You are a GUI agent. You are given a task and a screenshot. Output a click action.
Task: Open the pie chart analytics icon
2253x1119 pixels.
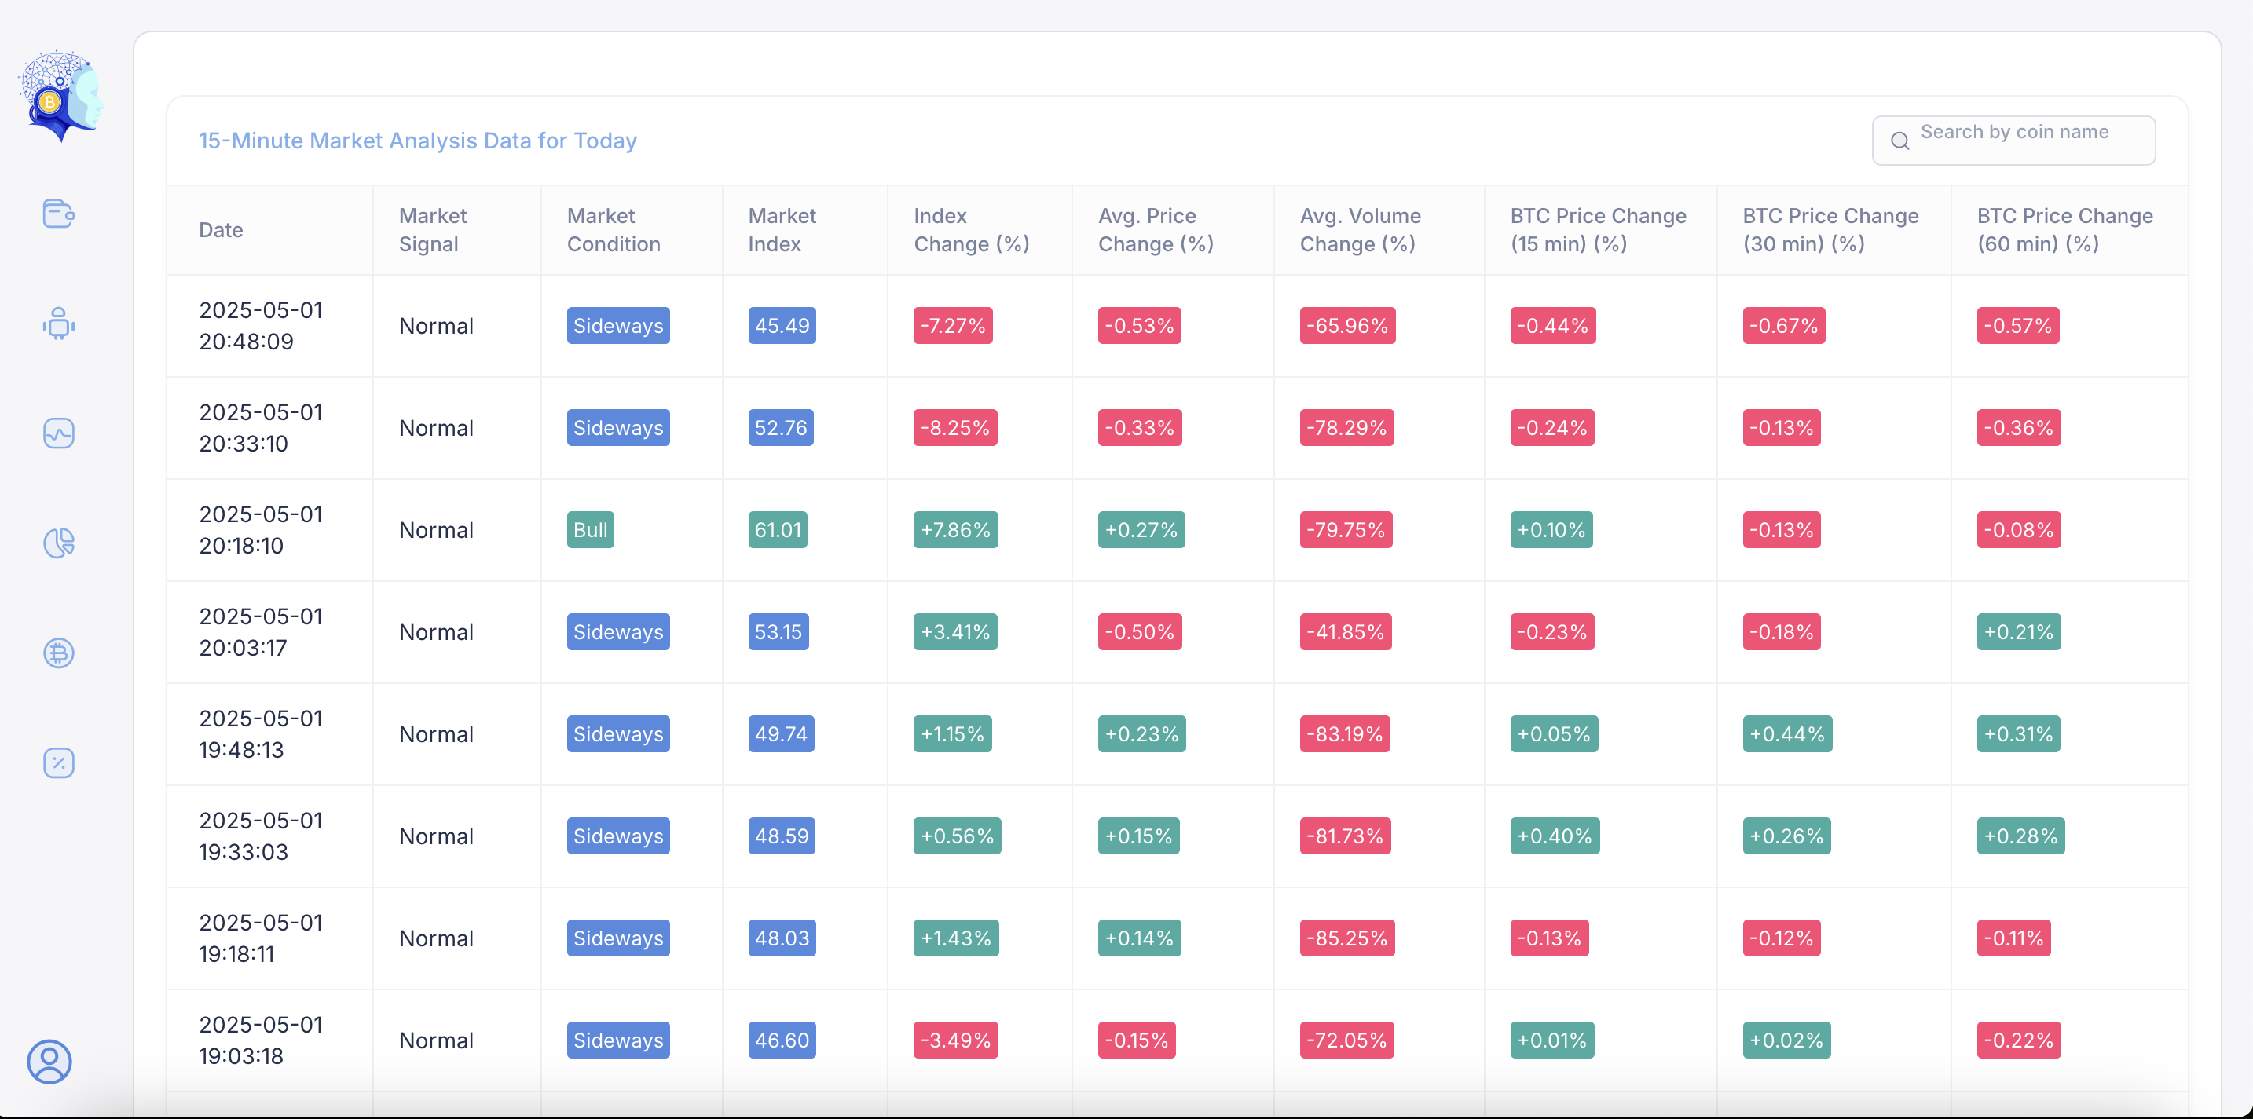tap(59, 543)
